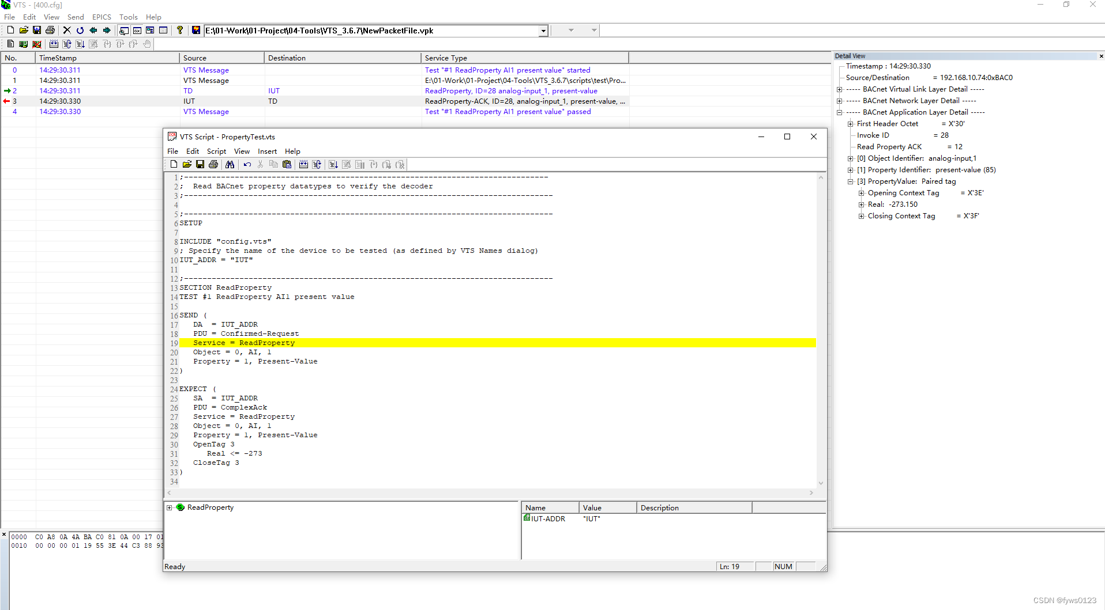
Task: Click Value column header in variables pane
Action: pos(608,507)
